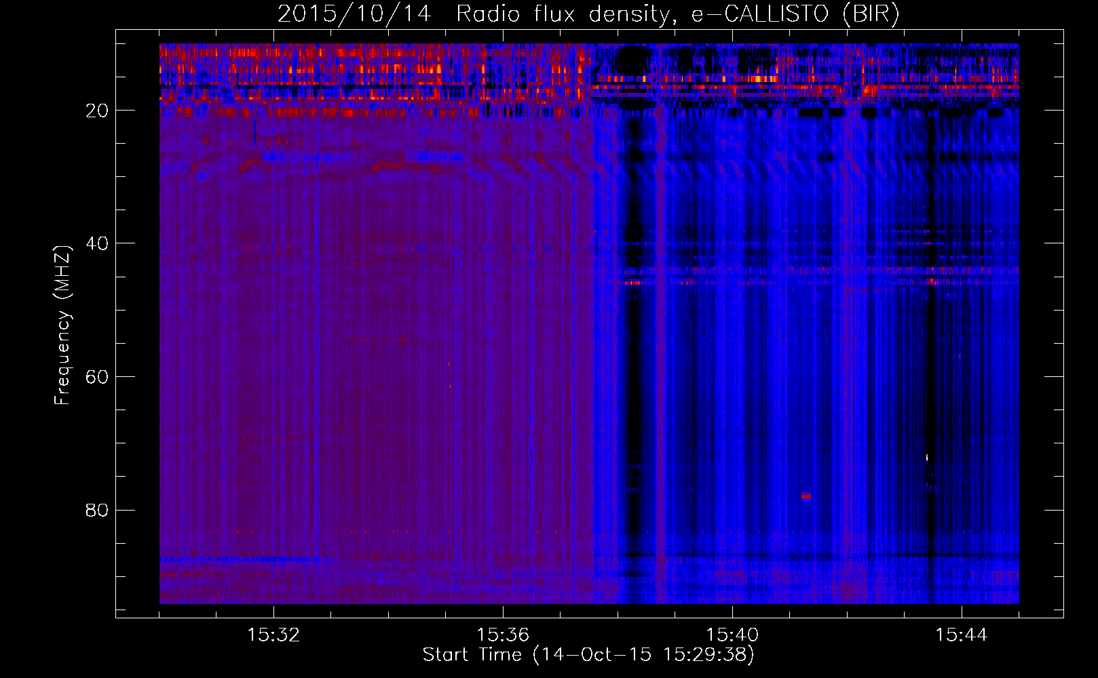Click the '20' frequency tick label
The height and width of the screenshot is (678, 1098).
point(97,111)
